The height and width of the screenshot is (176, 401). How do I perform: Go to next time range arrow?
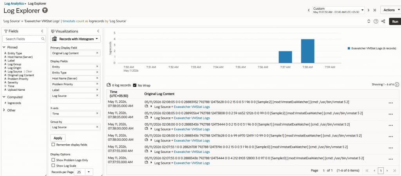(368, 10)
